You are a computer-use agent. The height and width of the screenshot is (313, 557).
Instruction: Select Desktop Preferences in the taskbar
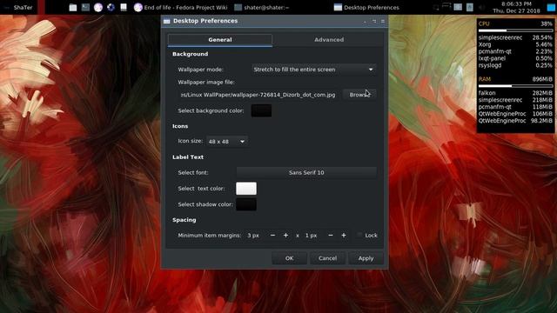366,7
